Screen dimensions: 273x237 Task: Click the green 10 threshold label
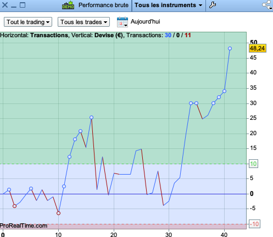coord(253,164)
